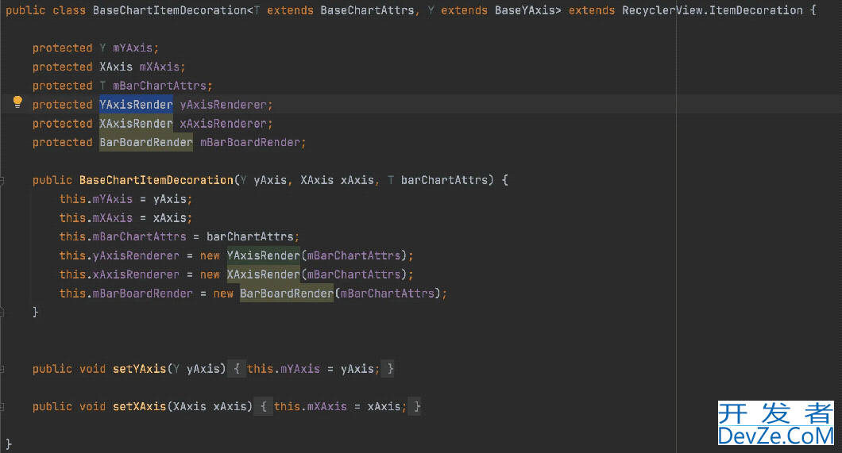
Task: Click BaseChartItemDecoration in the class declaration line
Action: [x=169, y=10]
